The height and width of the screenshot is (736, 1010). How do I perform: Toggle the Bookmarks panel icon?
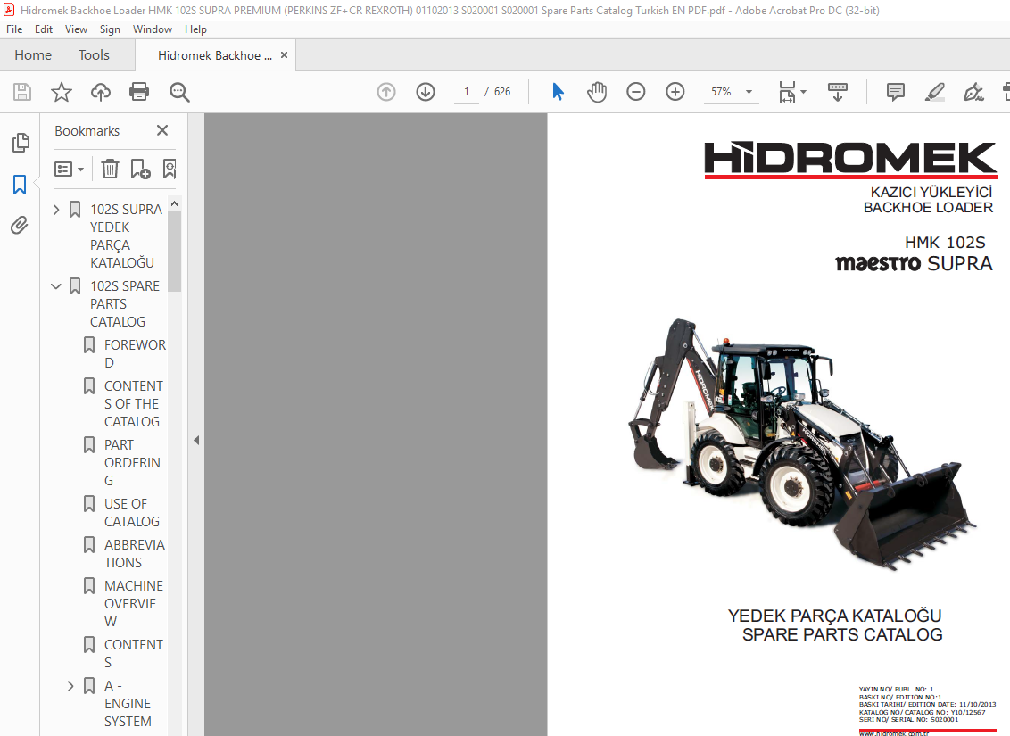[x=20, y=185]
